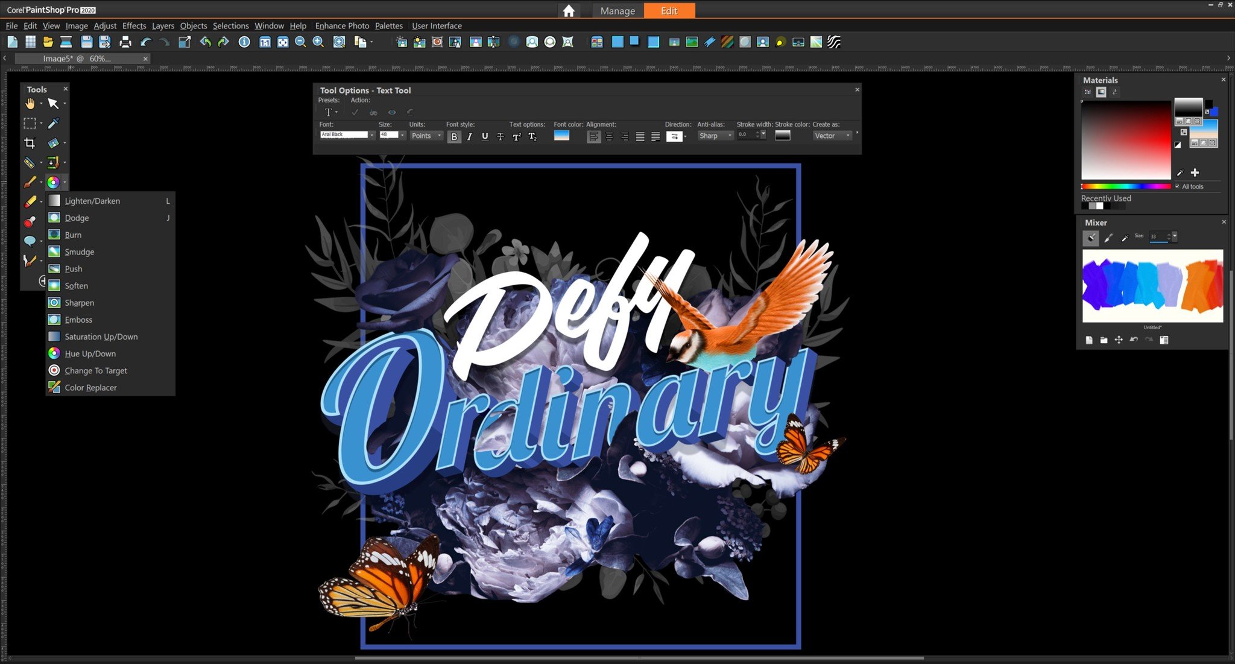Open the font Size dropdown
The height and width of the screenshot is (664, 1235).
(x=402, y=135)
